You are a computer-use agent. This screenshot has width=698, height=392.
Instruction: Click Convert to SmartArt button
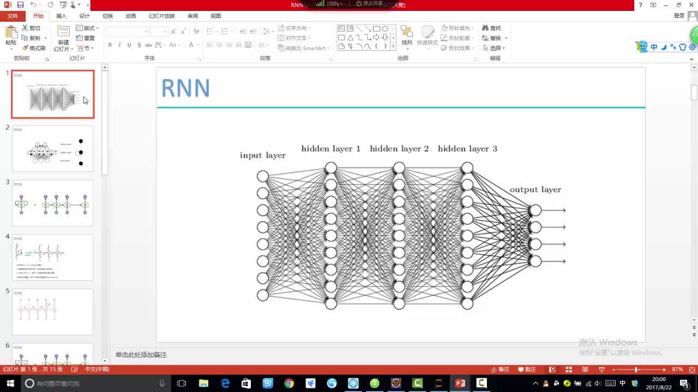click(x=303, y=48)
